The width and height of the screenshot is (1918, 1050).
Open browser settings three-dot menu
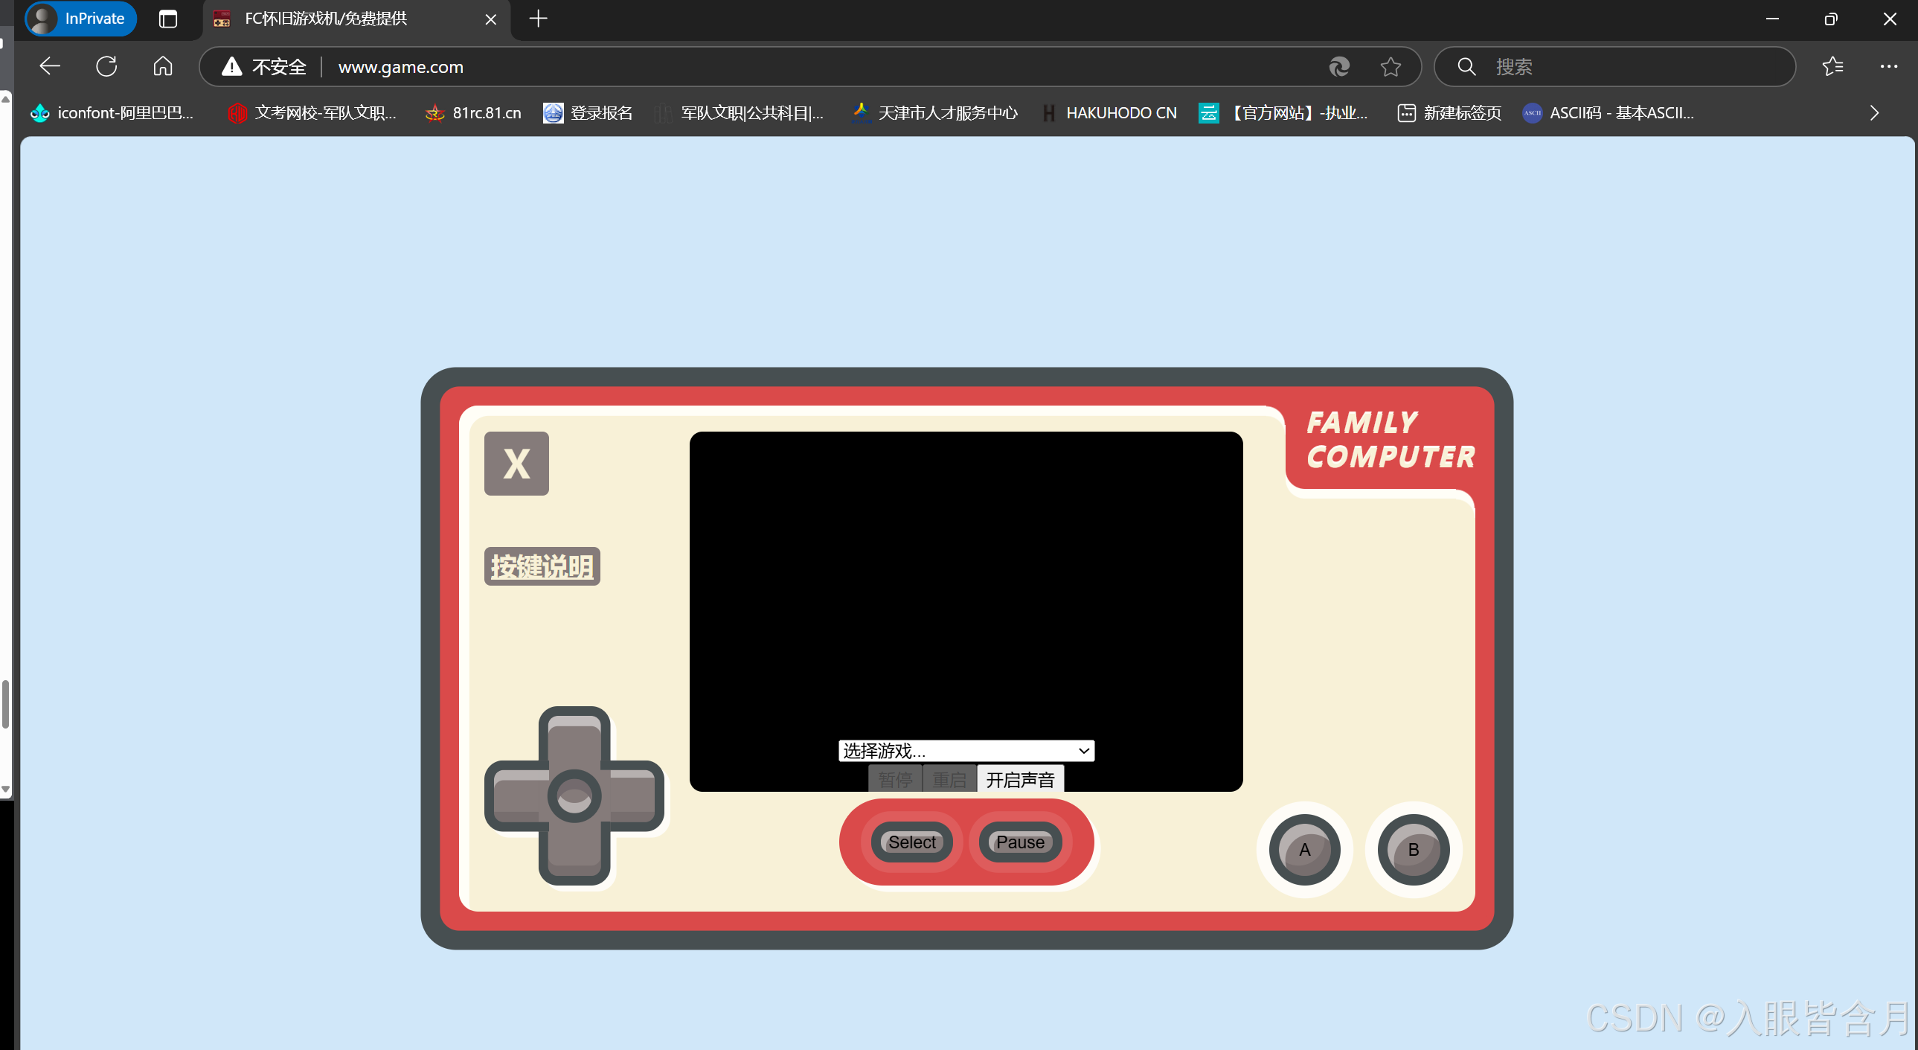1888,66
